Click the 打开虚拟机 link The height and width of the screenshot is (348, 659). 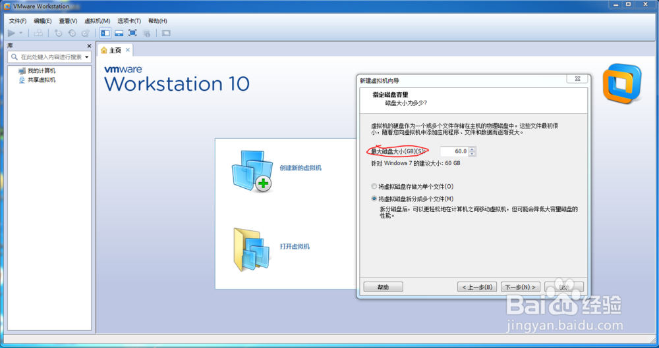coord(295,247)
